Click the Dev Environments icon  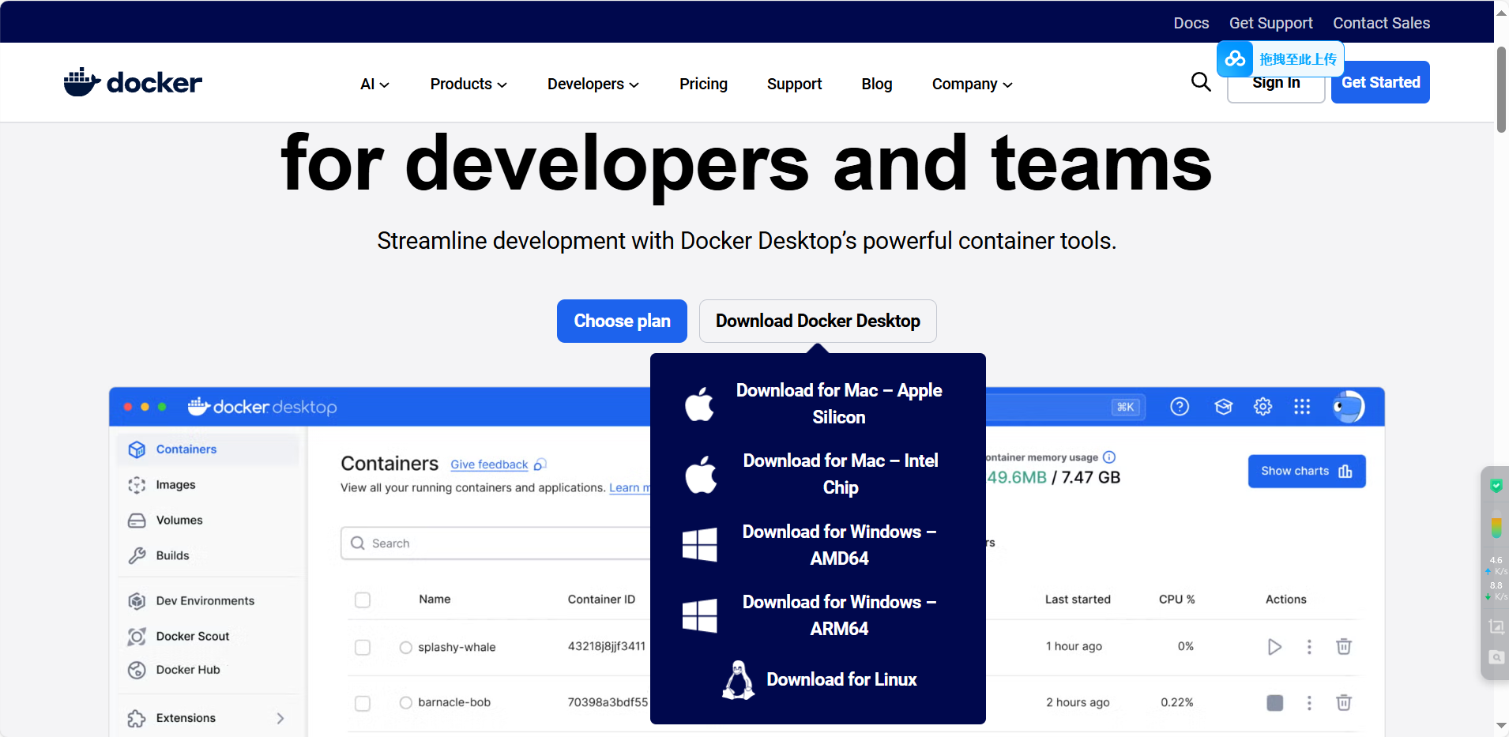point(137,601)
